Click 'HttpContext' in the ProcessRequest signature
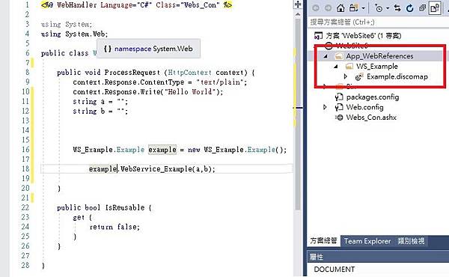The height and width of the screenshot is (277, 449). click(189, 73)
